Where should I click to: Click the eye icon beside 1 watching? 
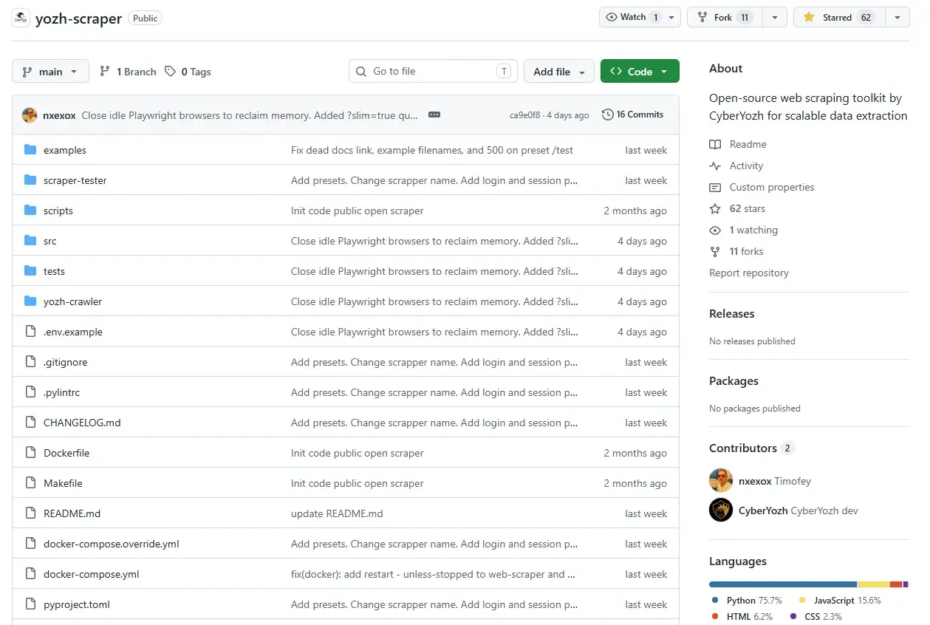[715, 230]
